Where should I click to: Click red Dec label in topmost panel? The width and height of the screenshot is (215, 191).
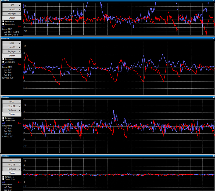(x=20, y=27)
